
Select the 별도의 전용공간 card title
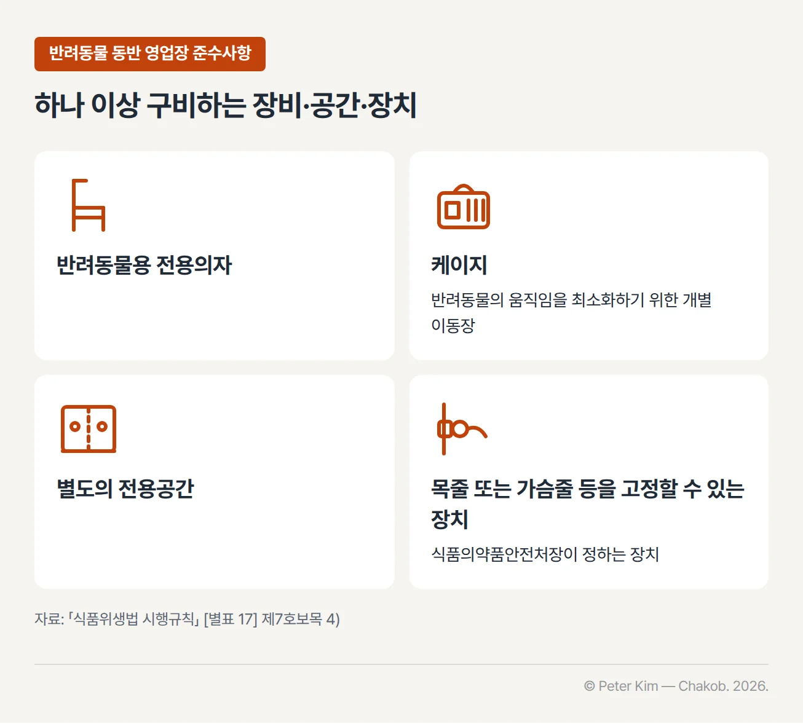(x=125, y=489)
